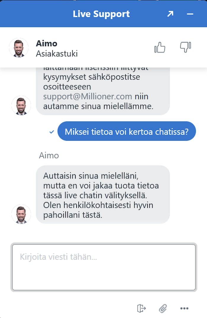Screen dimensions: 207x318
Task: Minimize the Live Support chat widget
Action: pos(190,14)
